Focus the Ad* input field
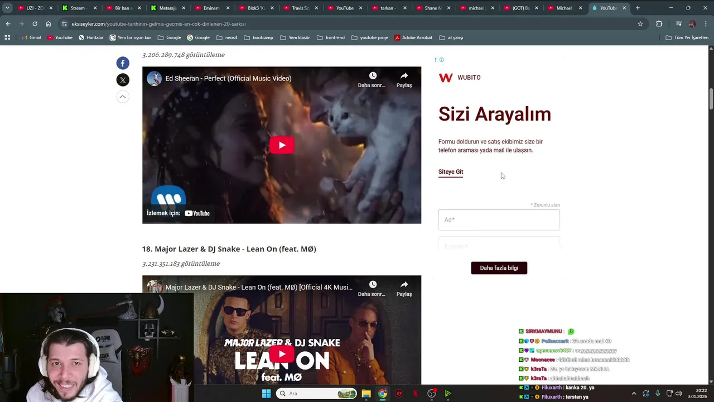 (x=499, y=220)
